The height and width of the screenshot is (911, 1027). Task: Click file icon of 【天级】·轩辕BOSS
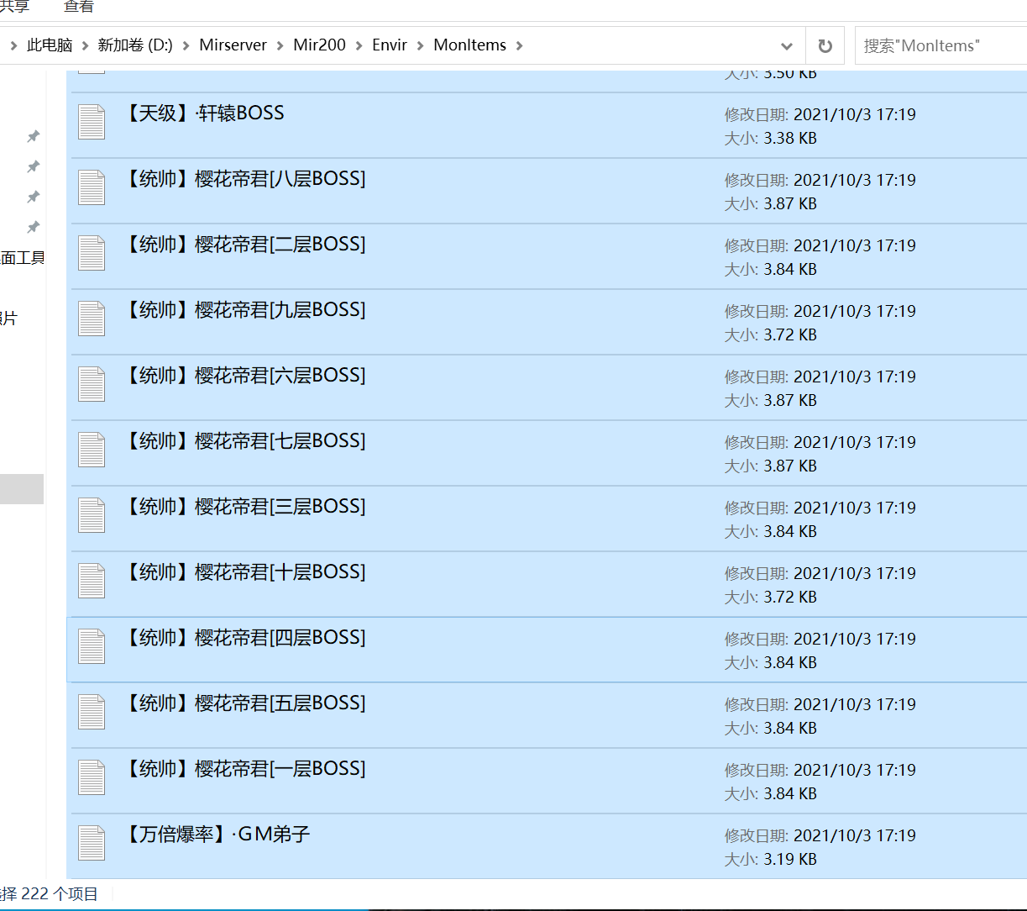point(92,123)
